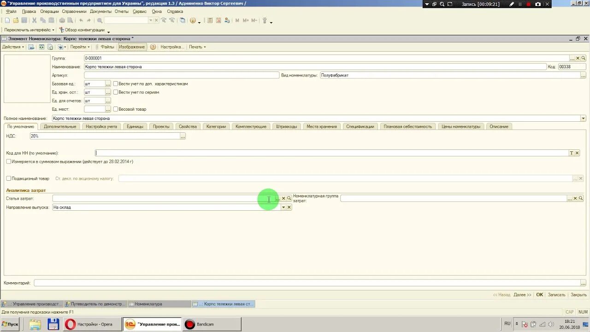Click the Bandicam pencil draw icon
590x332 pixels.
[512, 4]
